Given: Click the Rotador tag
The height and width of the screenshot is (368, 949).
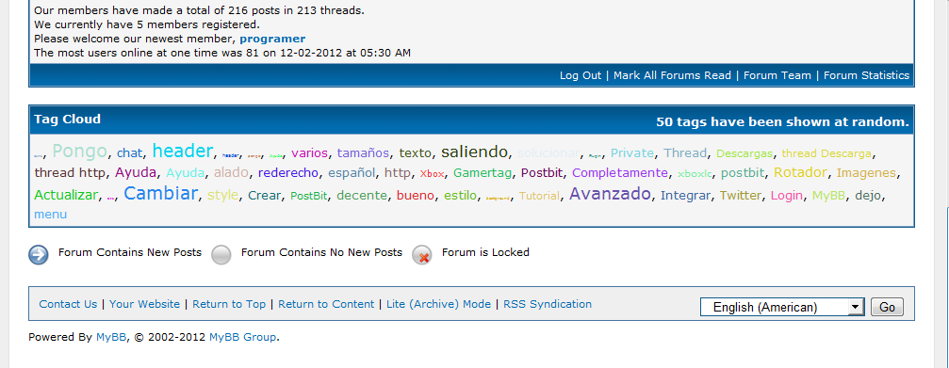Looking at the screenshot, I should click(800, 172).
